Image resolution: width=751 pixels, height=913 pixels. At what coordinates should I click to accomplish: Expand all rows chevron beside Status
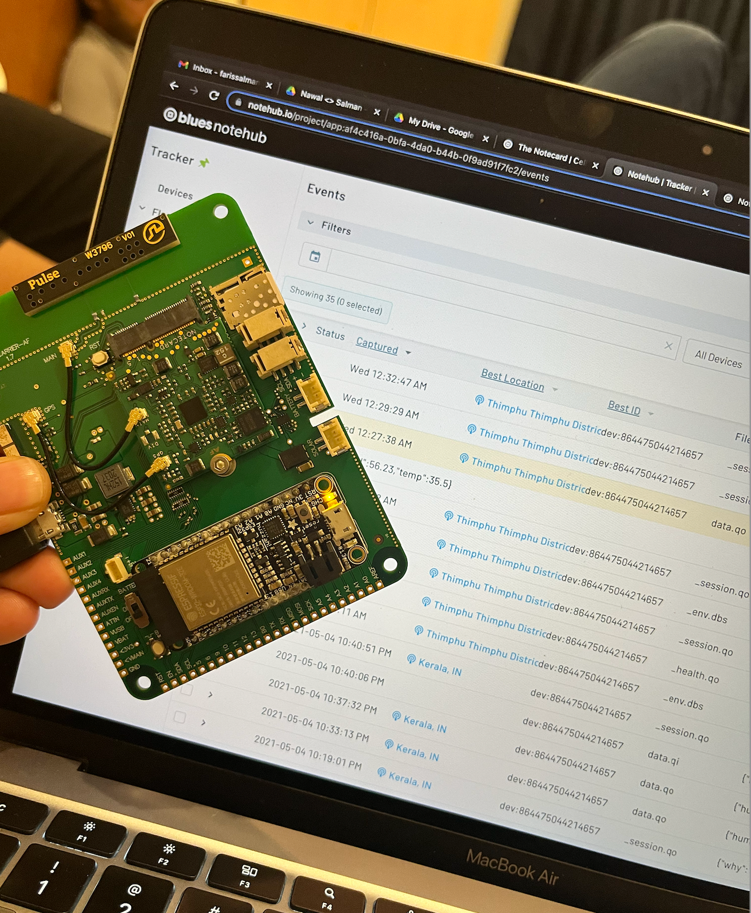click(x=304, y=326)
